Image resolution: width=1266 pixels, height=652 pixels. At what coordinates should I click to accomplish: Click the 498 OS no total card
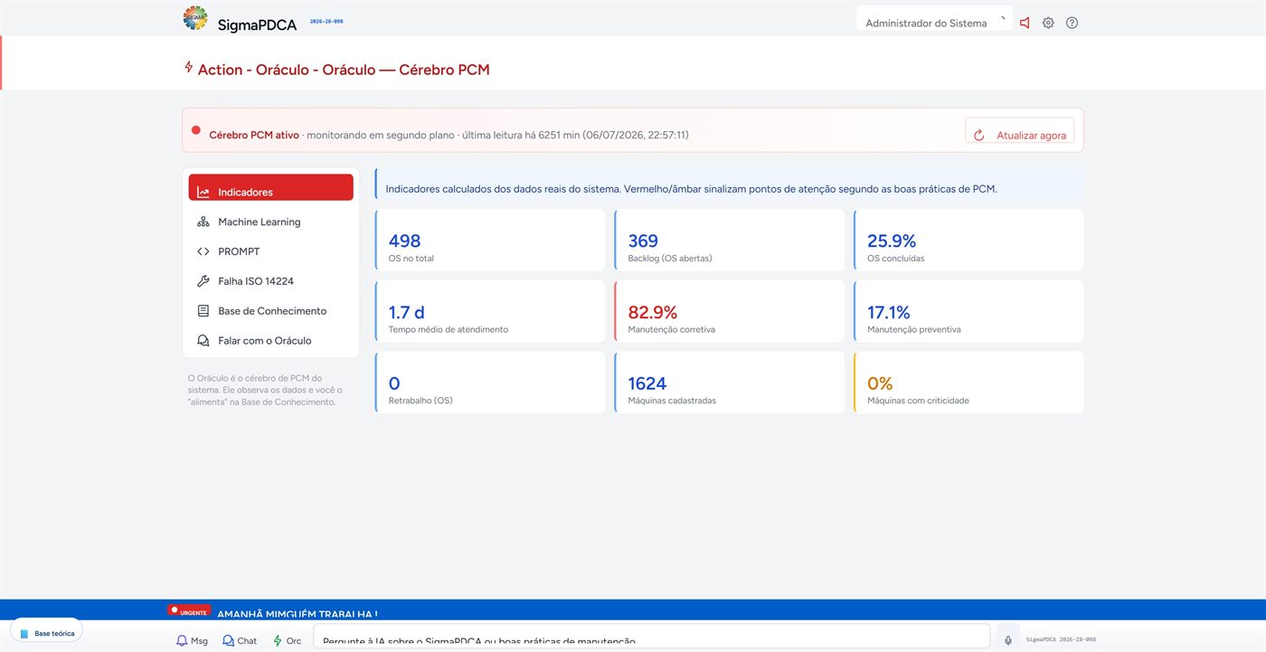(490, 240)
